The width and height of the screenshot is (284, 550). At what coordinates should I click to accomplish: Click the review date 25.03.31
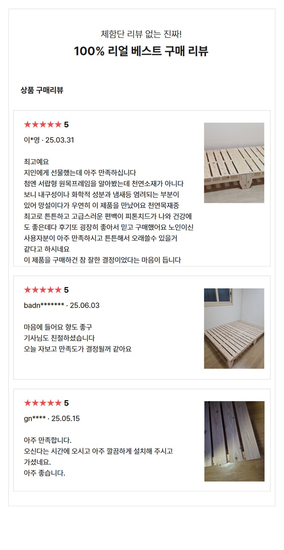click(60, 140)
